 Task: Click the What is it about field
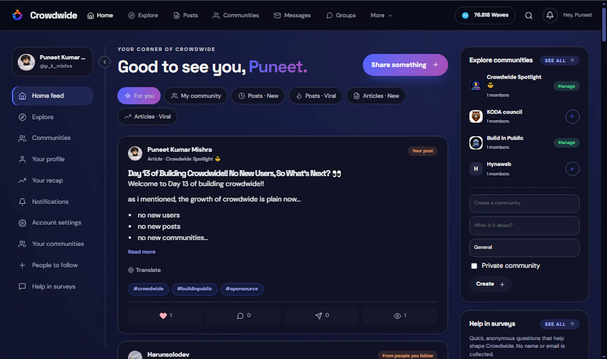click(x=524, y=226)
